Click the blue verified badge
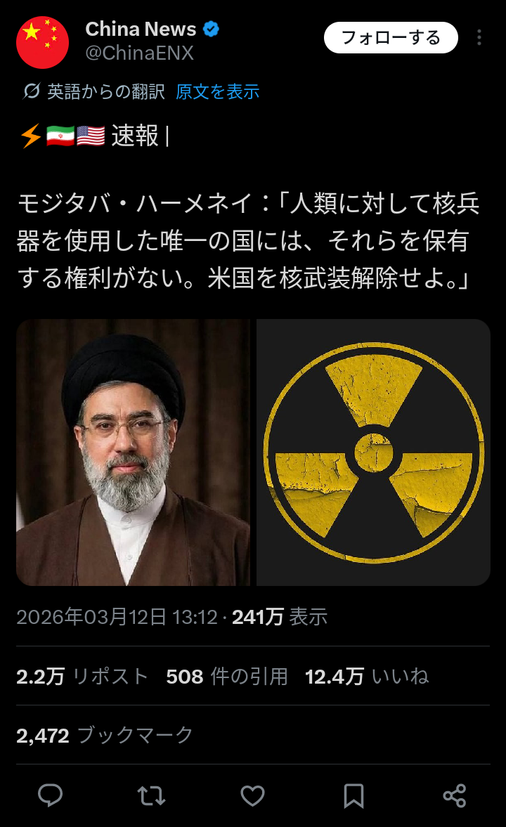 click(211, 29)
